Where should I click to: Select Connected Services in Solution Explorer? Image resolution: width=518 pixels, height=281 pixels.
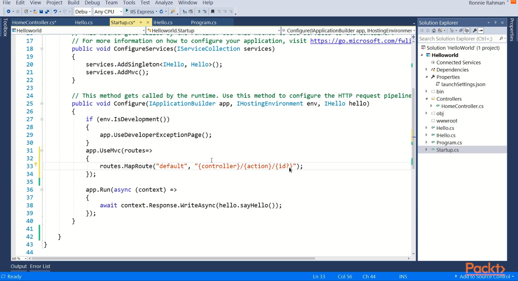point(458,62)
